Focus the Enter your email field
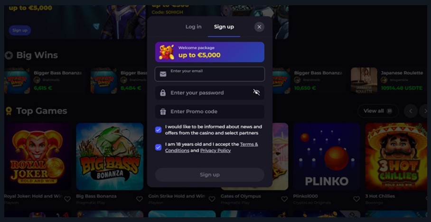This screenshot has height=222, width=431. tap(210, 74)
